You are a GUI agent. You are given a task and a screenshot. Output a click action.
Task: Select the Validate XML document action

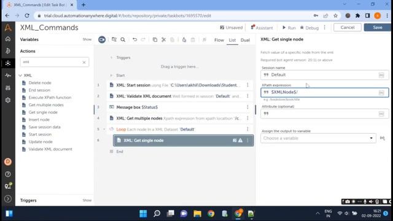click(x=50, y=149)
